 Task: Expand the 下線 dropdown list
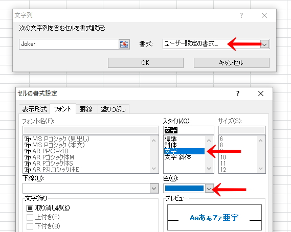click(x=154, y=189)
